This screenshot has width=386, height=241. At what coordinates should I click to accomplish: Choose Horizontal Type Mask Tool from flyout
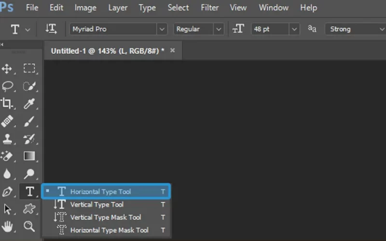click(106, 230)
